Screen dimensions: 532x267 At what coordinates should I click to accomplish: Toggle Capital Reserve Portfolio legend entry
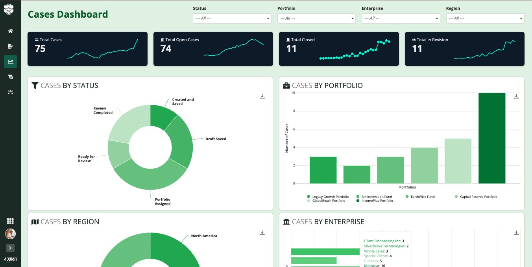tap(476, 197)
